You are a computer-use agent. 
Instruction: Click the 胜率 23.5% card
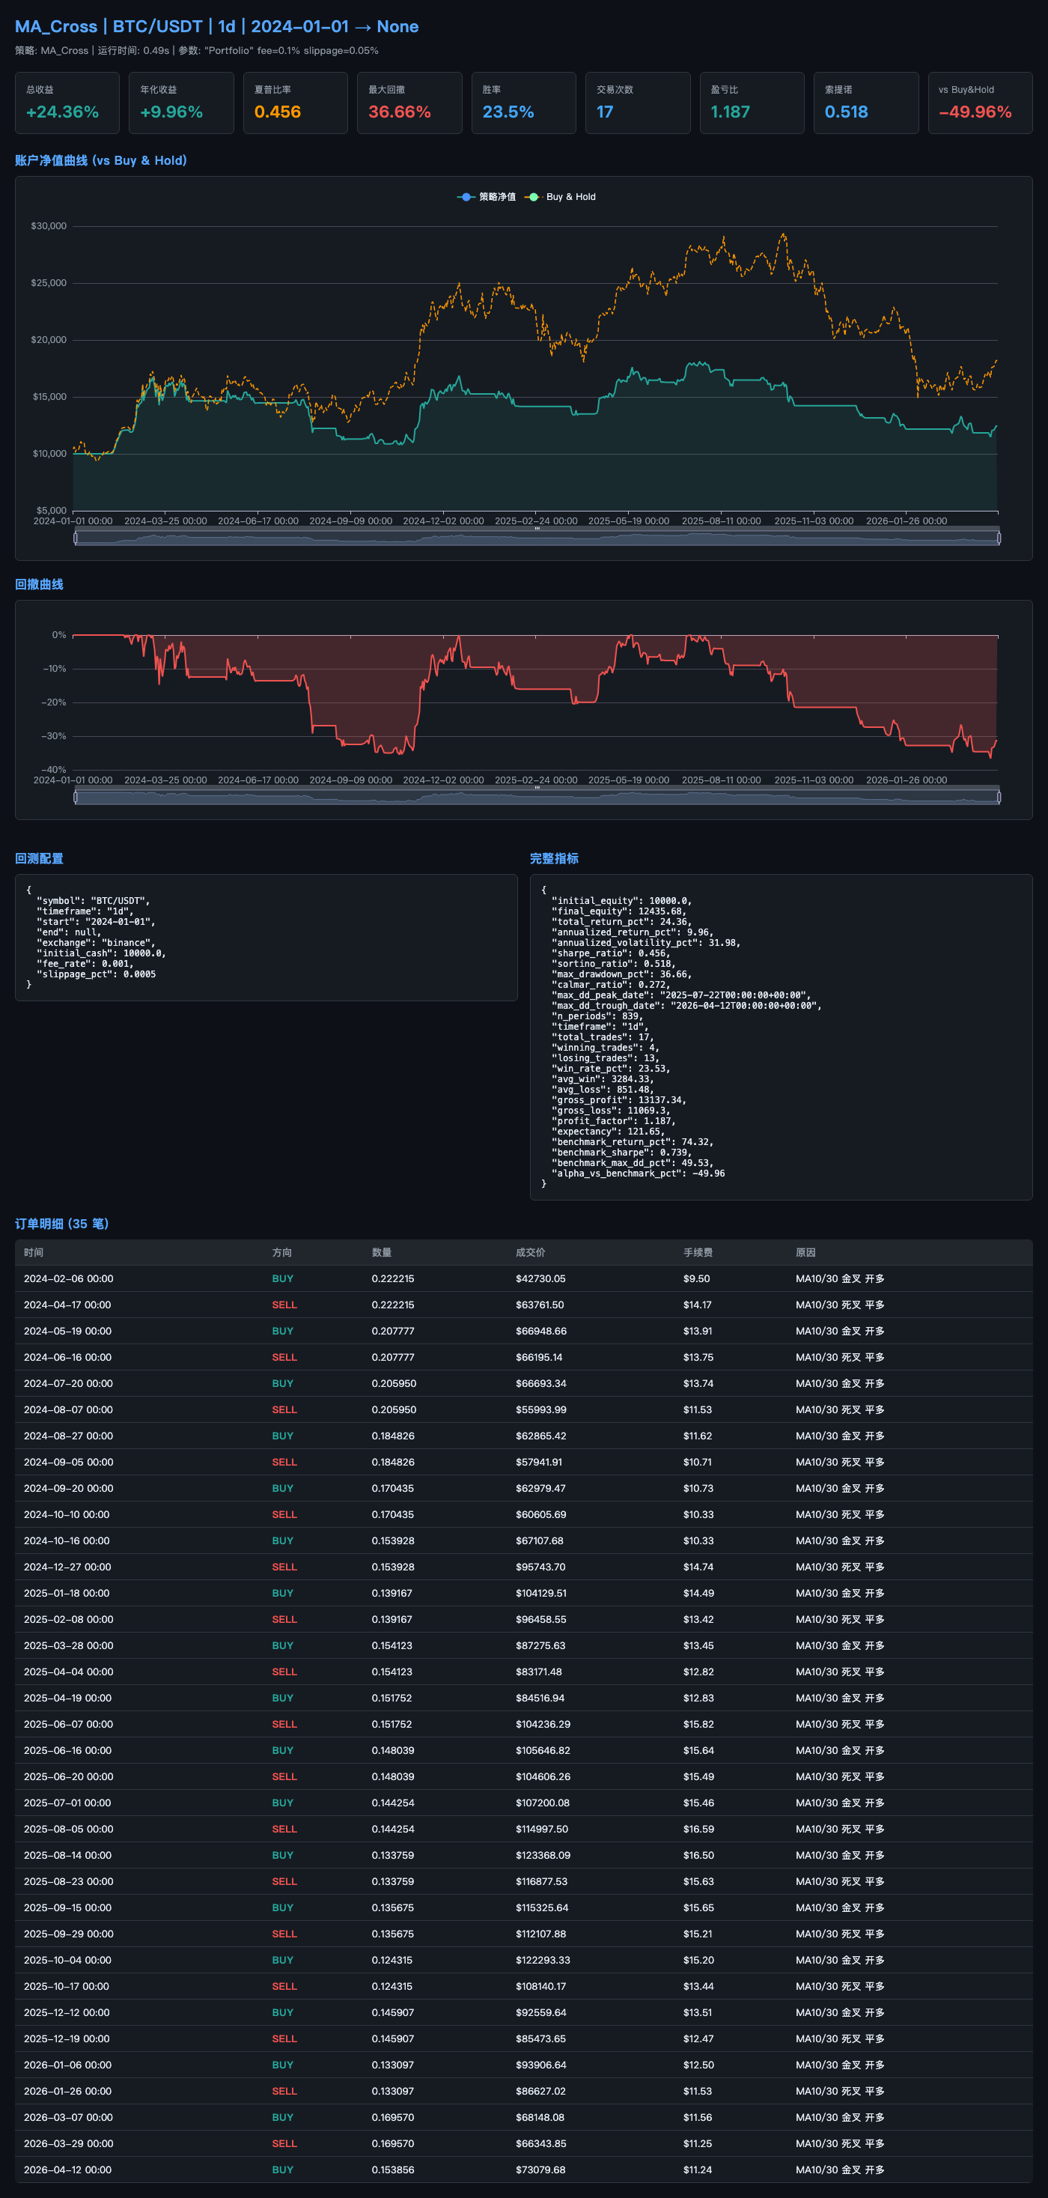pyautogui.click(x=523, y=103)
